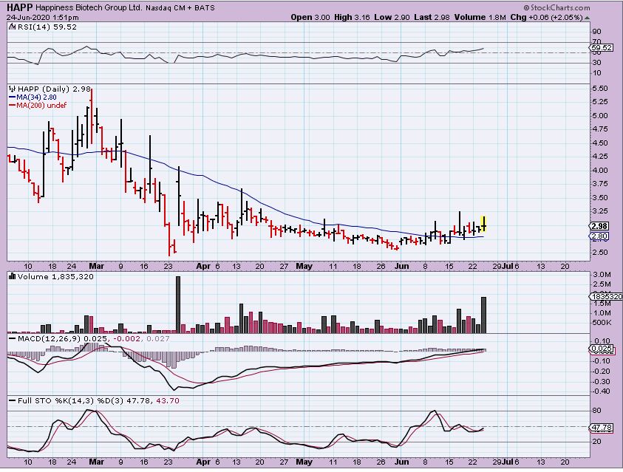
Task: Click the 5.50 price axis label
Action: [x=600, y=89]
